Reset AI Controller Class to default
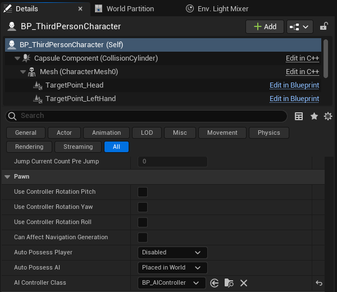 tap(319, 283)
